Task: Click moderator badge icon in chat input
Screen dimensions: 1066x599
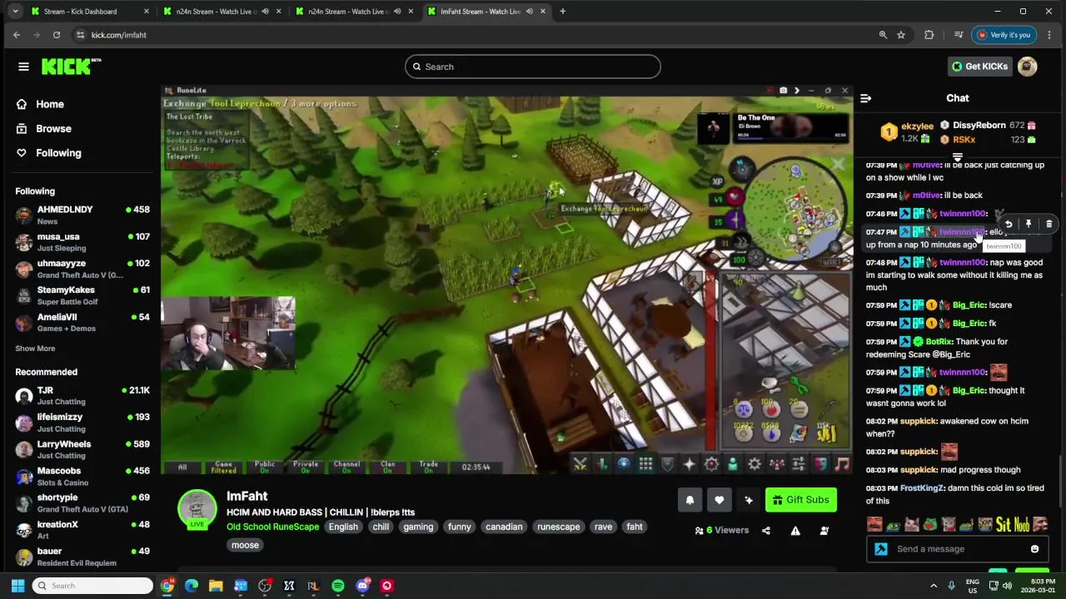Action: click(881, 549)
